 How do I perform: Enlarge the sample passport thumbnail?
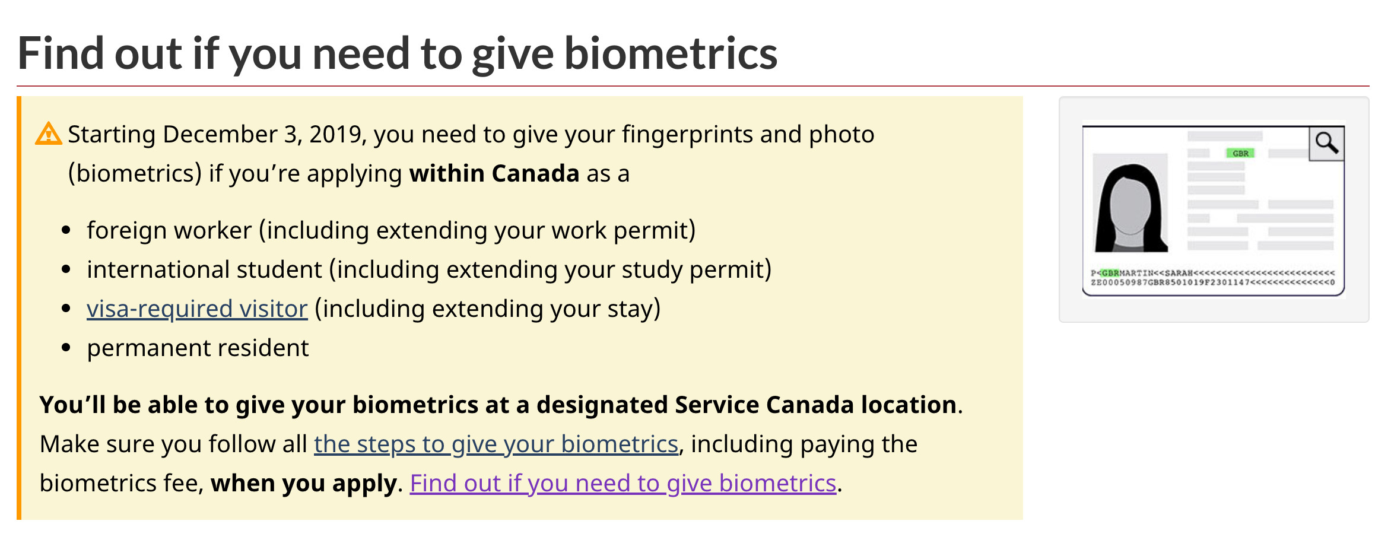coord(1214,209)
